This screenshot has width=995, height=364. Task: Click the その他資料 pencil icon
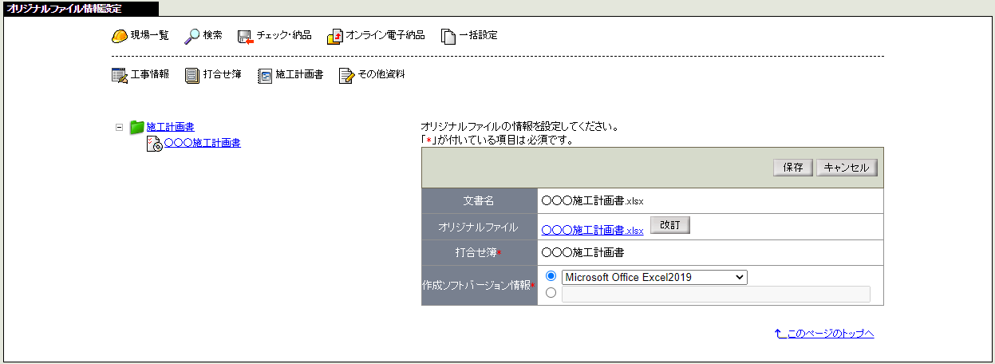pos(347,75)
